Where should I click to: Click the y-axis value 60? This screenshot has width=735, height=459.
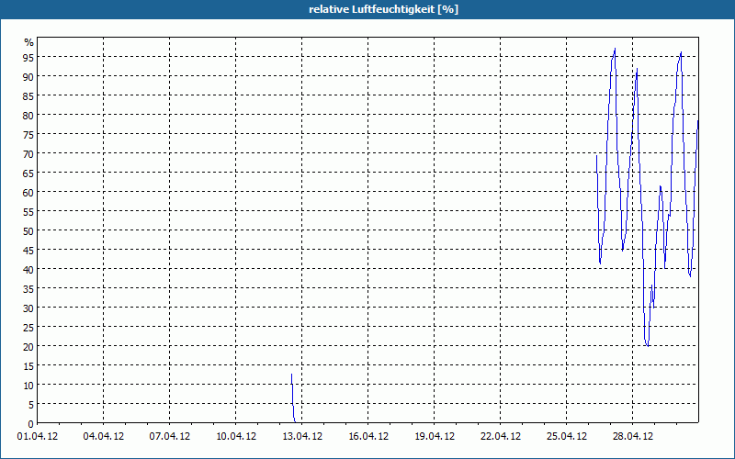pyautogui.click(x=28, y=192)
